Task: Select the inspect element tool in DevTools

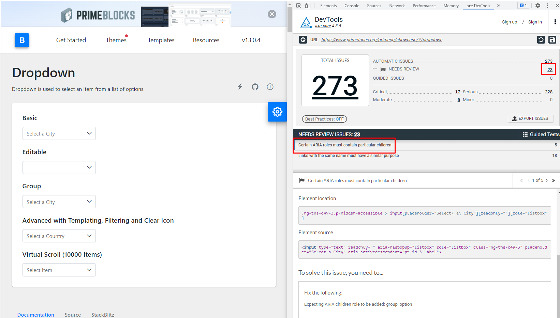Action: coord(298,5)
